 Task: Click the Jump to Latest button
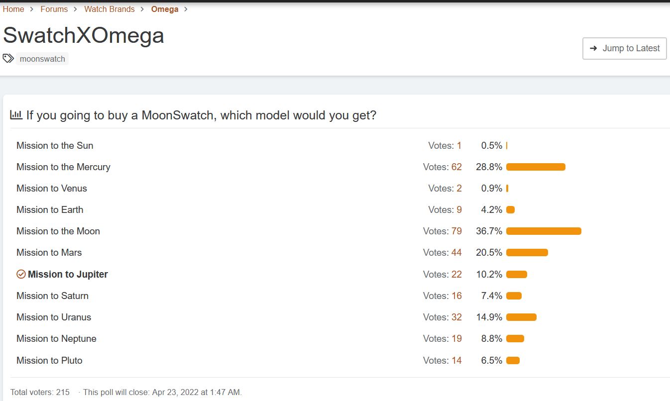coord(624,48)
